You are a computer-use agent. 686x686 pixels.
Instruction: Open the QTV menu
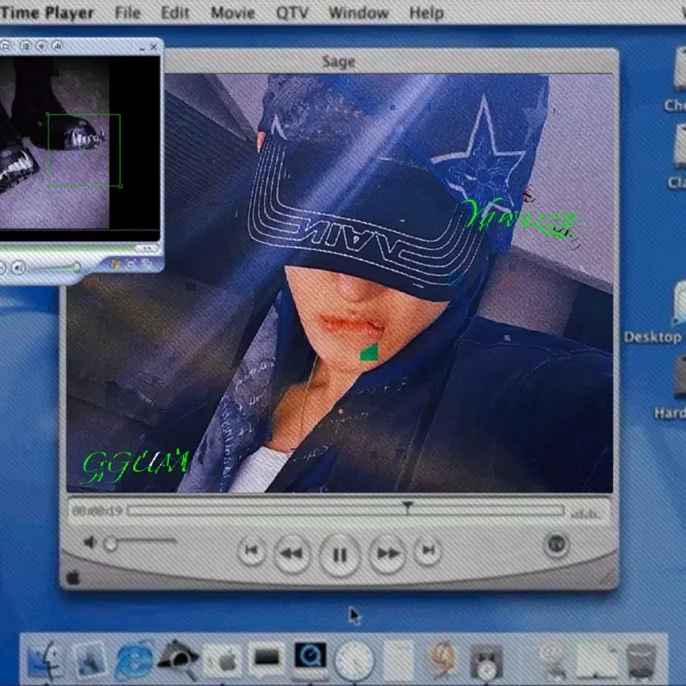[x=292, y=13]
